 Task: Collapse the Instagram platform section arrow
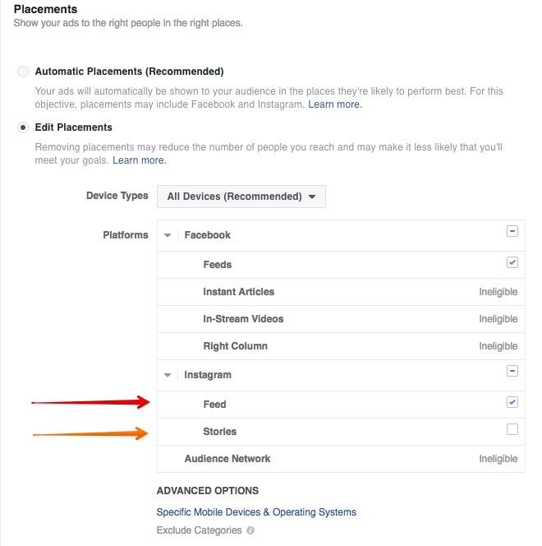pyautogui.click(x=168, y=375)
